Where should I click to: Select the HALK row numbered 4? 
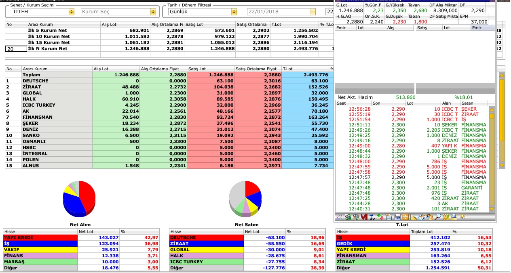tap(170, 99)
